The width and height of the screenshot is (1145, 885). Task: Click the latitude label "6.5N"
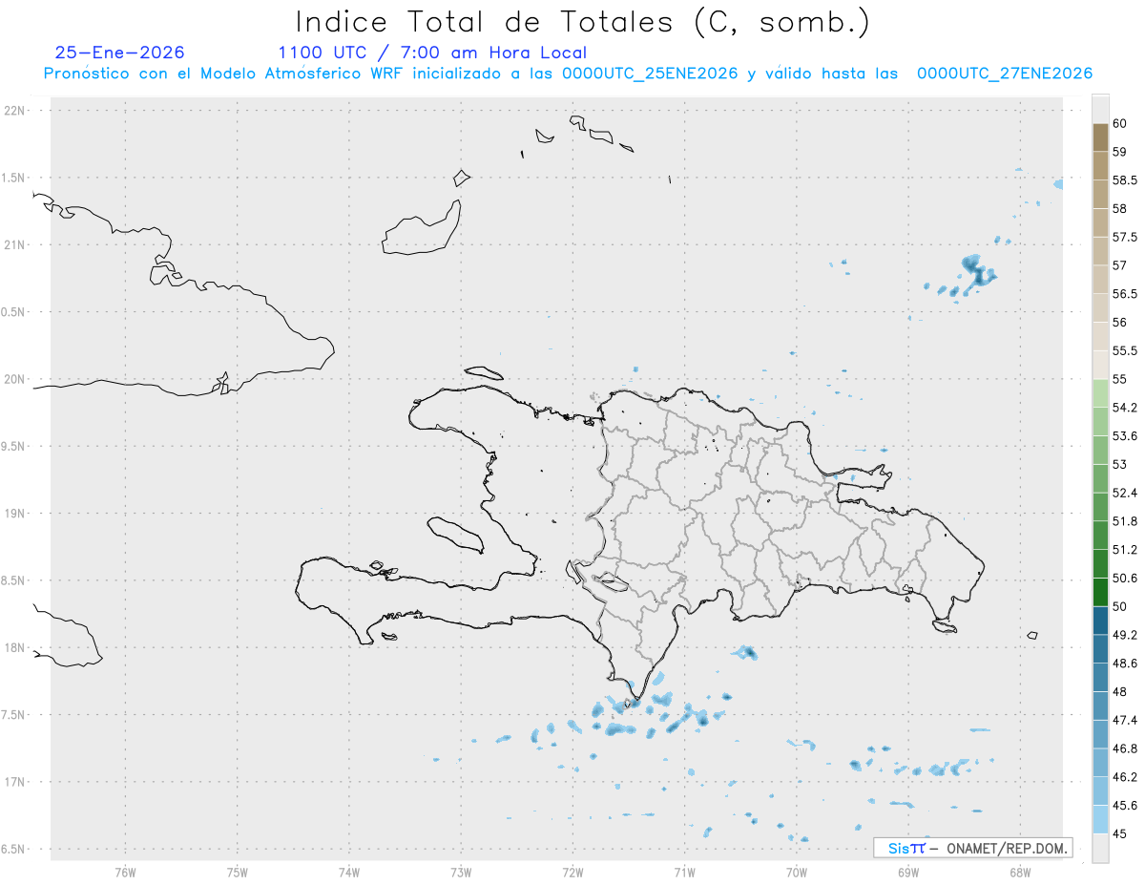[x=12, y=849]
